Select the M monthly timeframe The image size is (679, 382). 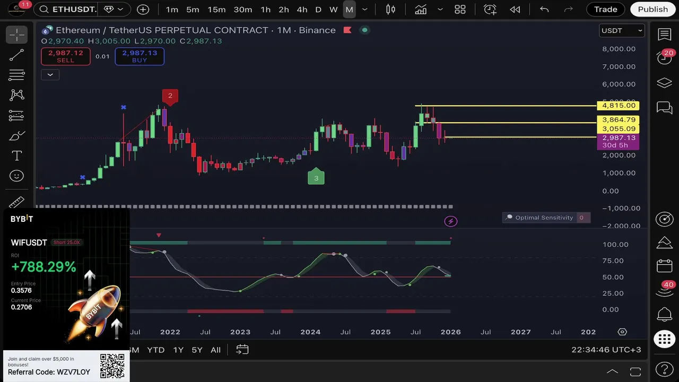point(349,10)
